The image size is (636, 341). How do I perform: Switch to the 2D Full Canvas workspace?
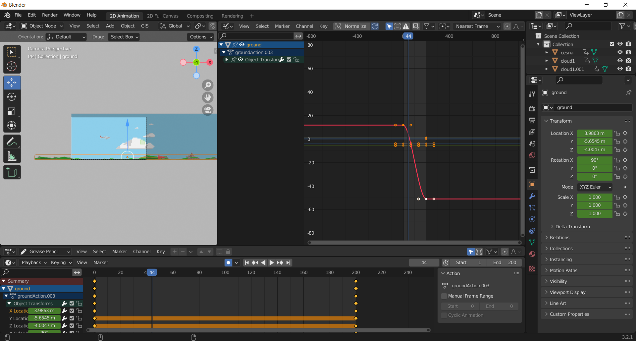point(163,16)
